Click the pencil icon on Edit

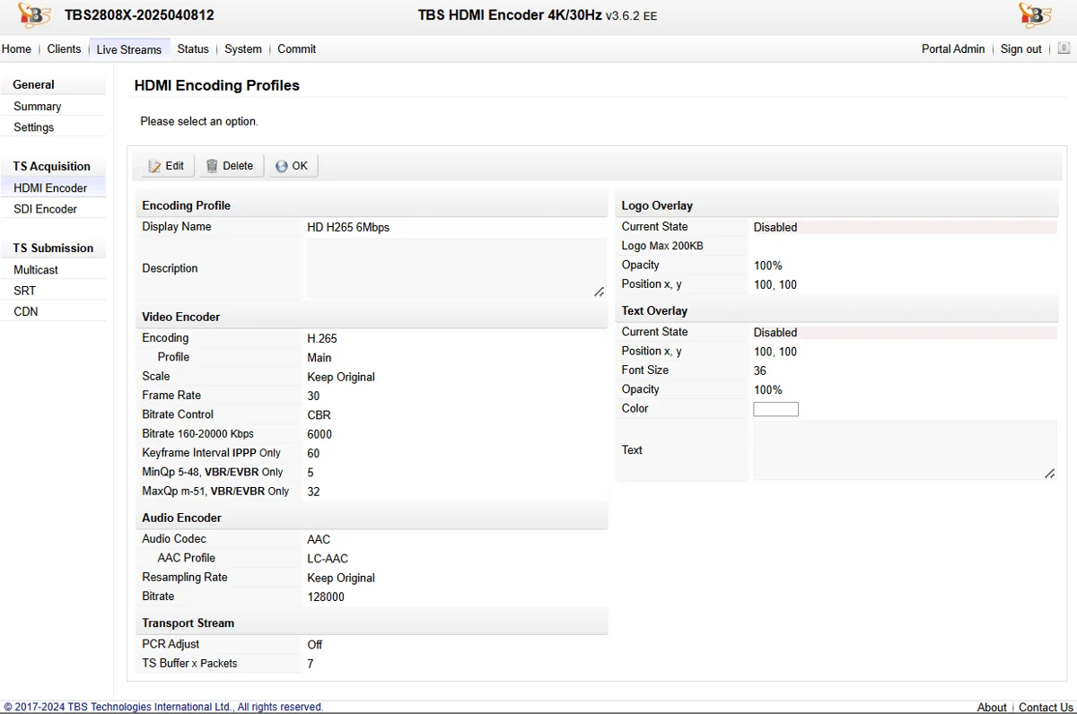coord(154,166)
